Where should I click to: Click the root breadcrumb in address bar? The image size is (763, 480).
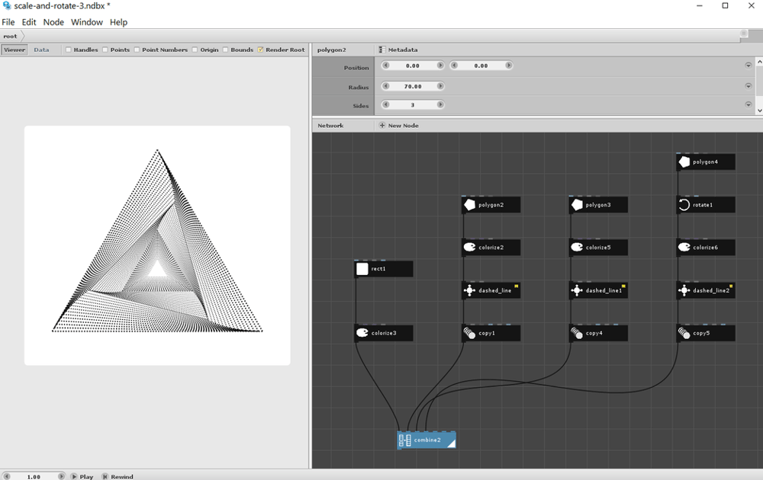pyautogui.click(x=10, y=37)
